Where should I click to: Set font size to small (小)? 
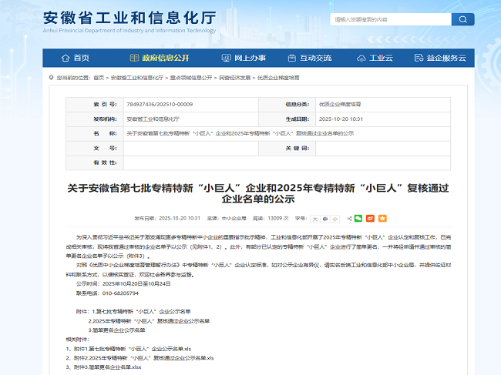coord(335,218)
